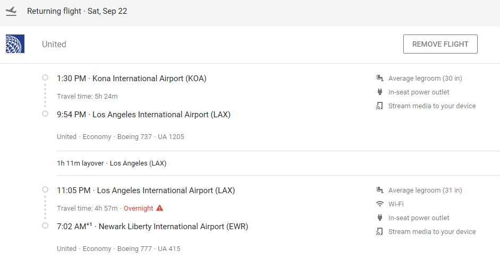Click the second flight's power outlet icon
The width and height of the screenshot is (500, 260).
(x=379, y=218)
